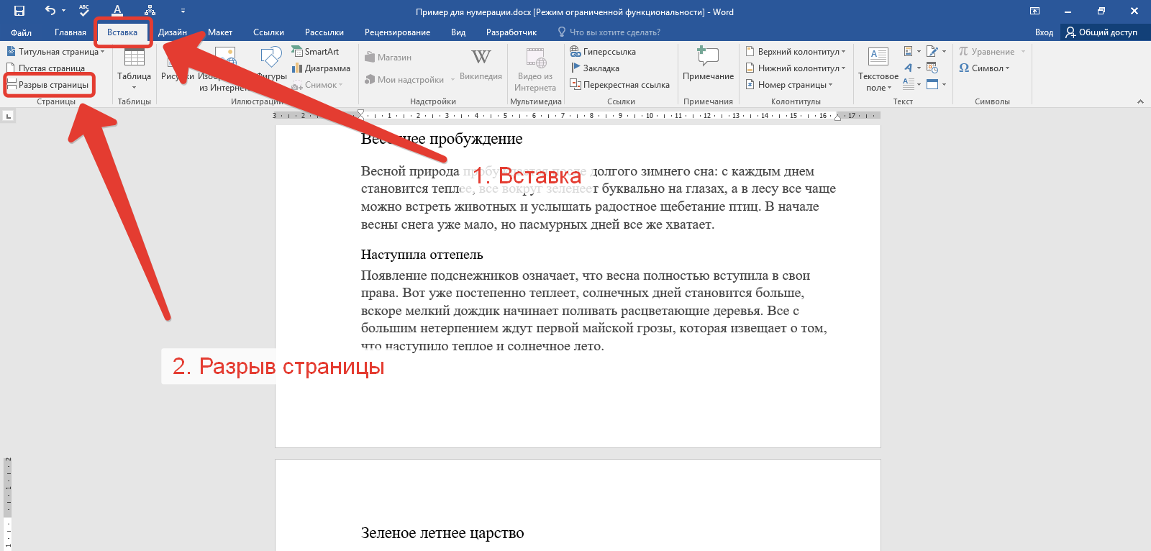
Task: Click the paragraph starting 'Появление подснежников'
Action: (x=594, y=311)
